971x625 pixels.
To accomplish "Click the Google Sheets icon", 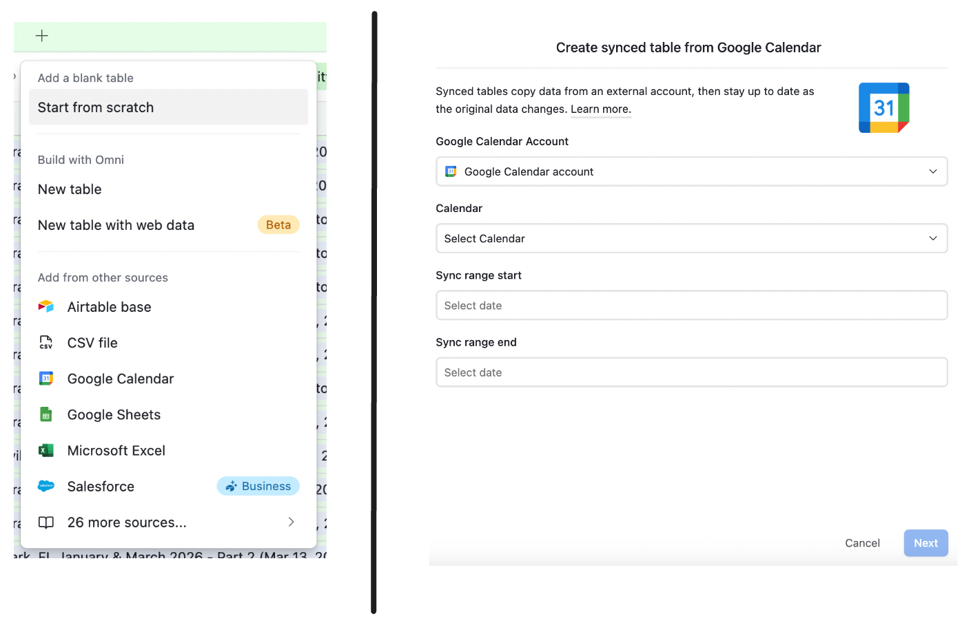I will pos(46,414).
